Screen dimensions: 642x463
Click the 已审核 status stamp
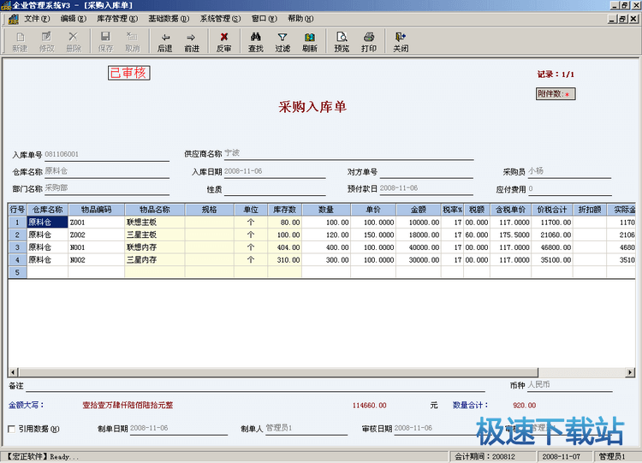pyautogui.click(x=129, y=73)
